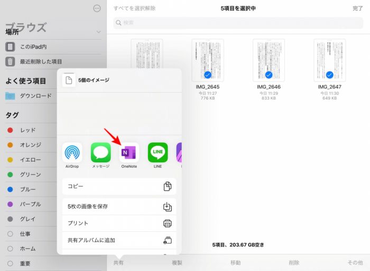Click the green グリーン tag dot
370x271 pixels.
(10, 175)
